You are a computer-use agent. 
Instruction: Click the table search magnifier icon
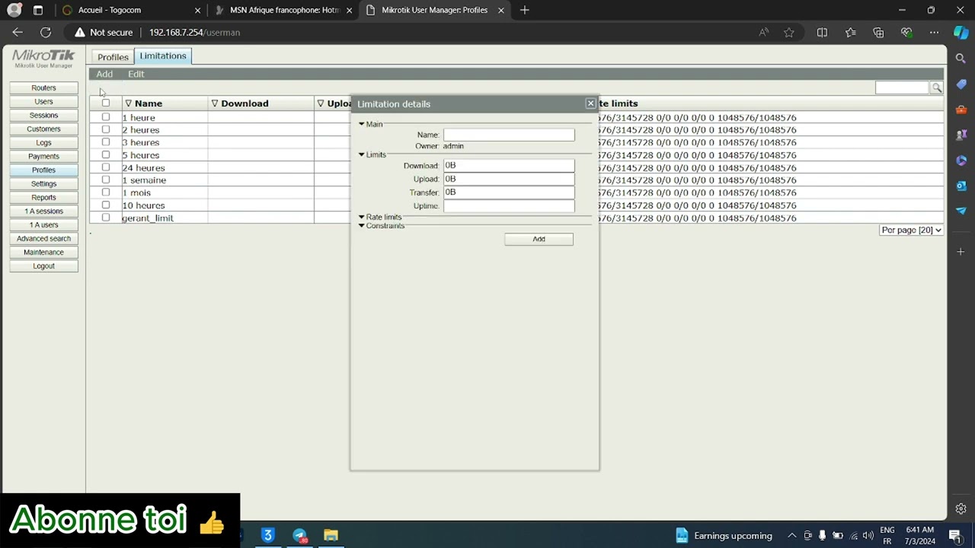[937, 88]
